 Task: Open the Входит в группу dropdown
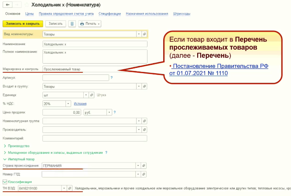click(x=139, y=86)
